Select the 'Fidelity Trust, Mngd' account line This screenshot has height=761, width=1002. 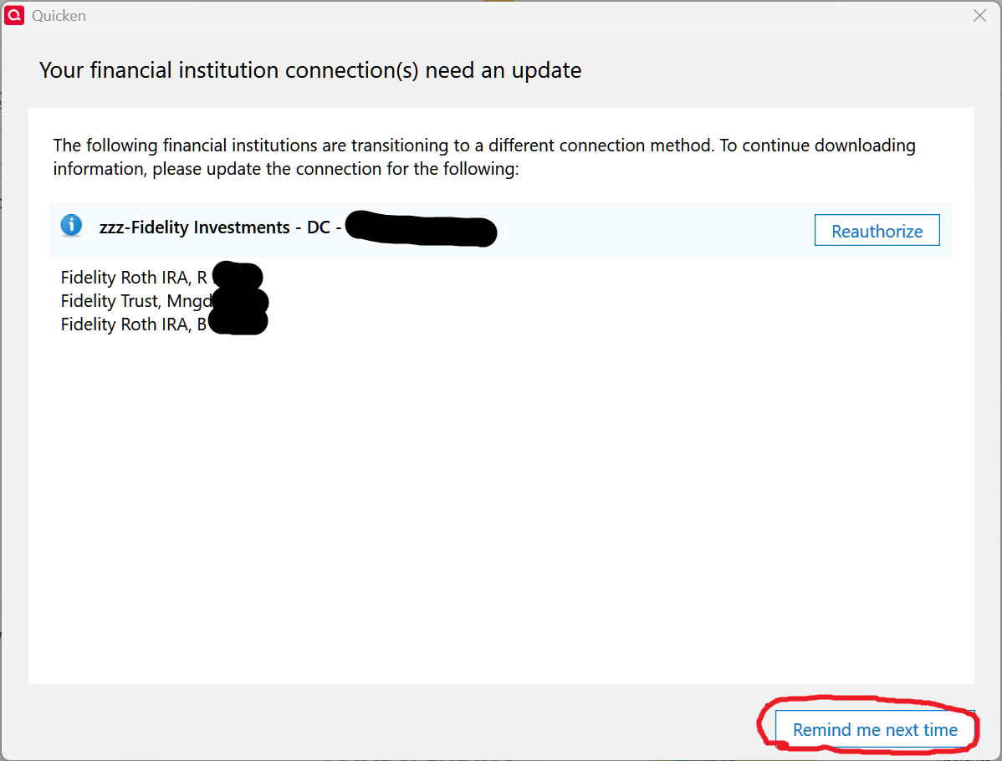coord(136,301)
